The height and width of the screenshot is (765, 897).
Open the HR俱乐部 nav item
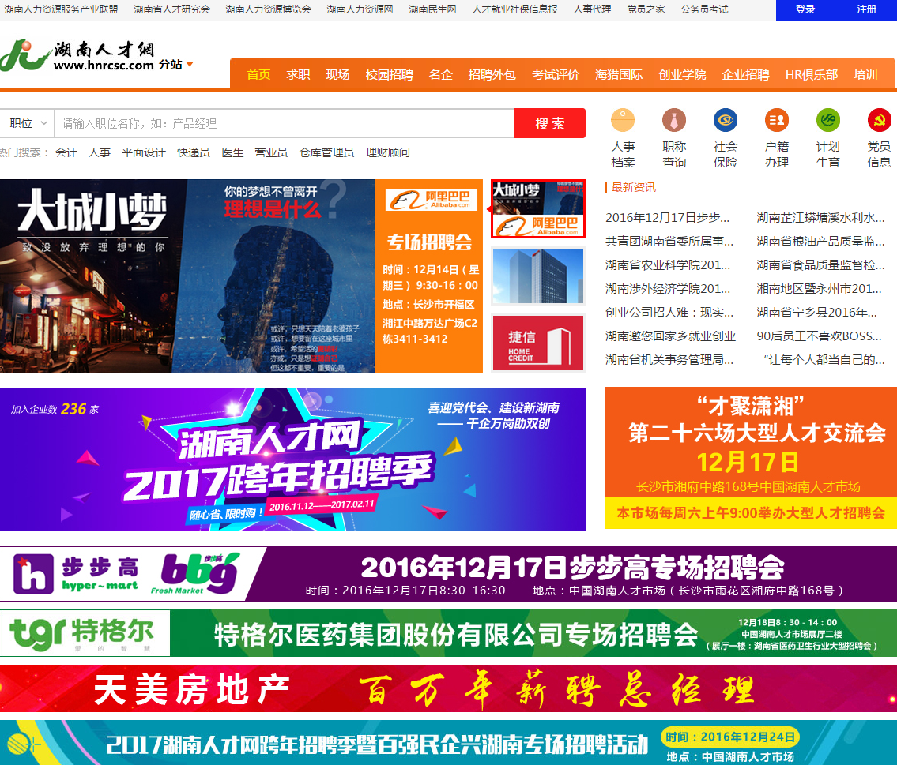811,75
